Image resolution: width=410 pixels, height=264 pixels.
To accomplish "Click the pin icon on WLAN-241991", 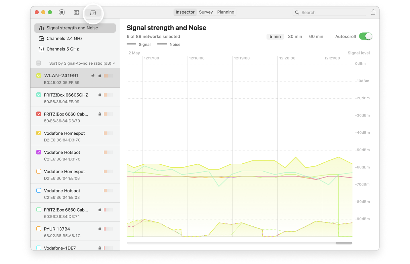I will (93, 76).
